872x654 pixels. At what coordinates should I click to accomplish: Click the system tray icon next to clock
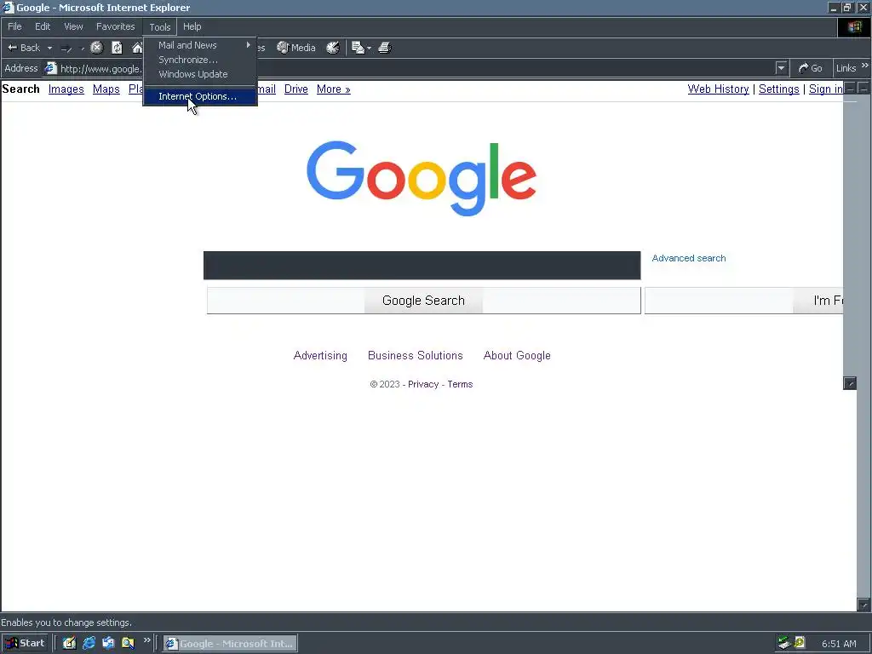click(x=800, y=643)
